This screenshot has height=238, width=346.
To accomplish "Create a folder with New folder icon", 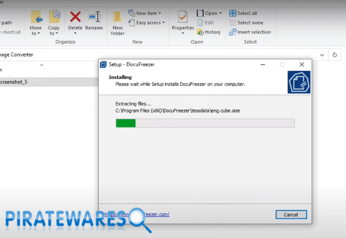I will coord(117,18).
